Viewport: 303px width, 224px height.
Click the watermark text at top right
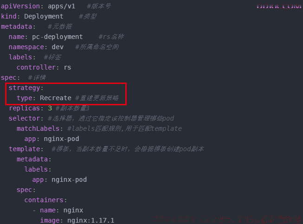pyautogui.click(x=279, y=6)
